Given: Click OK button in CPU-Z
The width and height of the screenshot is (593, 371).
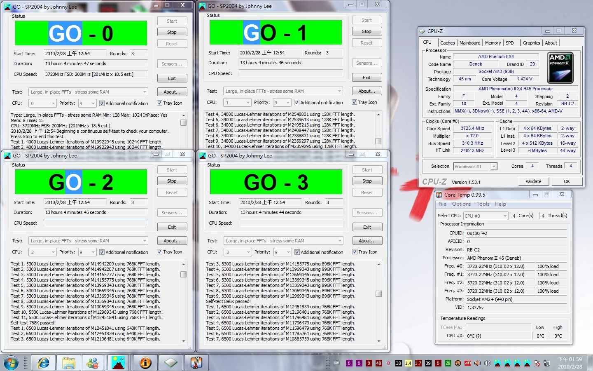Looking at the screenshot, I should click(567, 181).
